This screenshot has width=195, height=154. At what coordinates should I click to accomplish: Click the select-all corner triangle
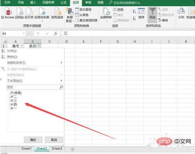[x=5, y=42]
